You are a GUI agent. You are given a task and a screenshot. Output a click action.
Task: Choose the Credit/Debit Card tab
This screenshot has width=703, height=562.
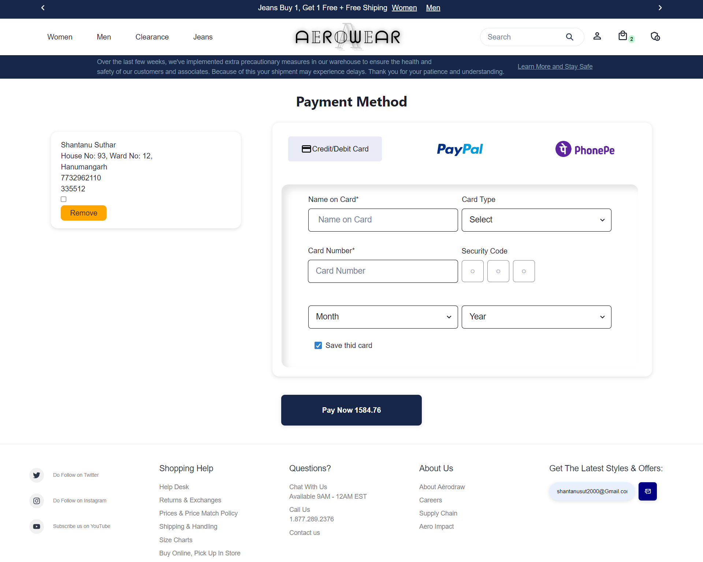tap(335, 149)
